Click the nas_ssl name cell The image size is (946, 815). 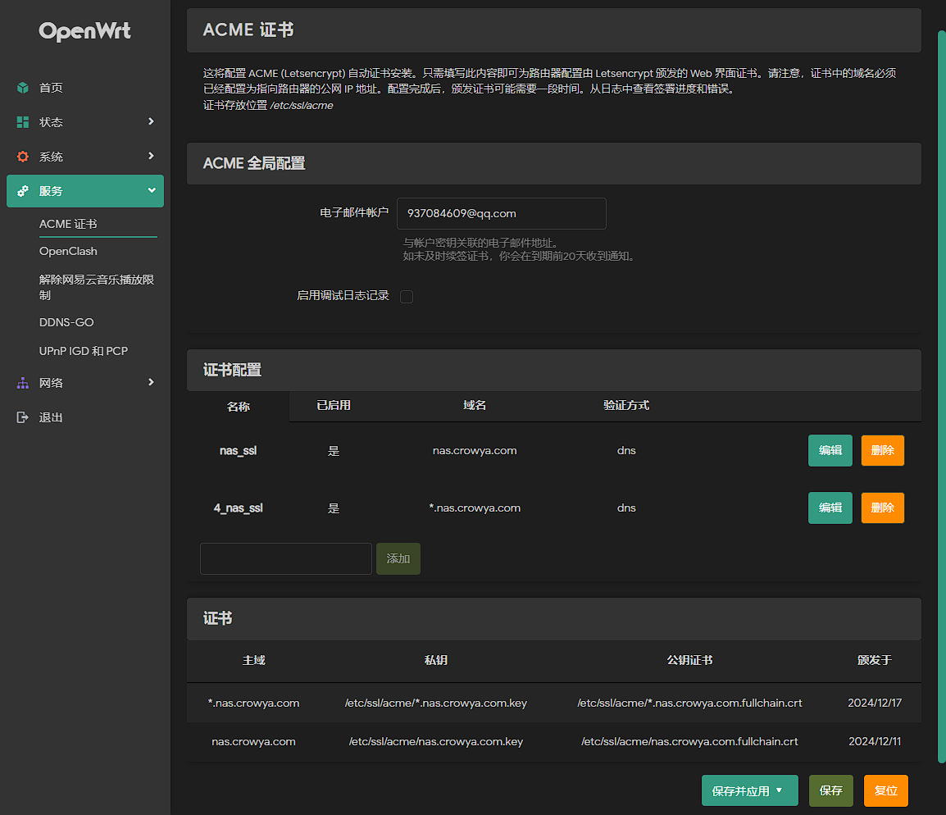point(239,451)
